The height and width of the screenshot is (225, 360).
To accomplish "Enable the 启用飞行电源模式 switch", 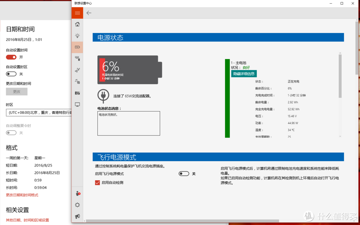I will coord(184,174).
